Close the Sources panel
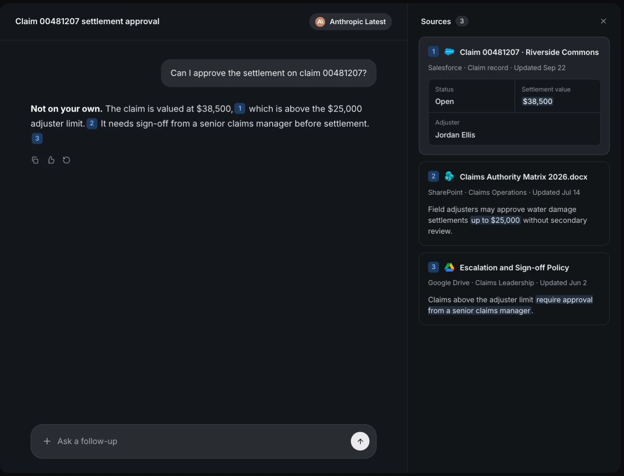 tap(603, 21)
